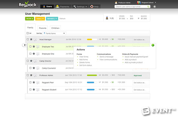178x118 pixels.
Task: Click the round icon right of search
Action: 154,6
